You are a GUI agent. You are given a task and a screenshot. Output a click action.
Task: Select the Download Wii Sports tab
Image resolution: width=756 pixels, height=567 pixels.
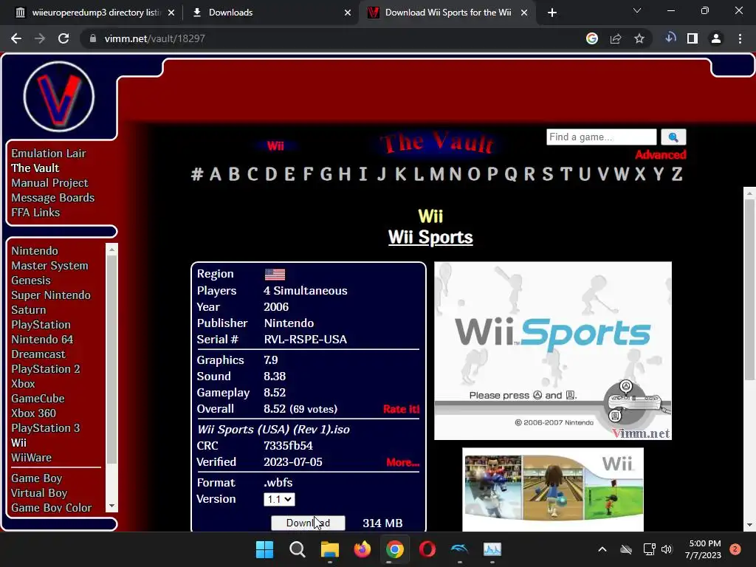(x=448, y=13)
